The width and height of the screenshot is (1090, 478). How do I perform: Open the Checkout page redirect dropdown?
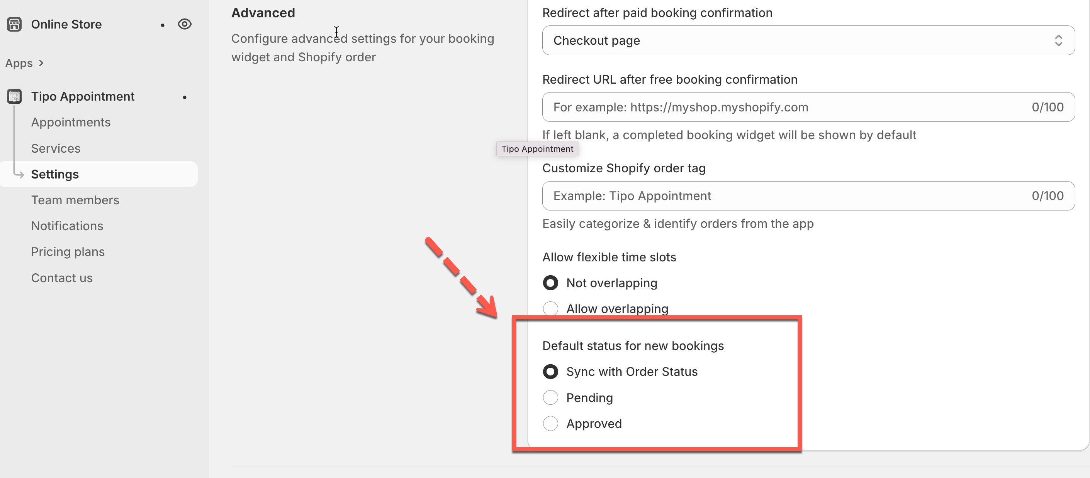click(808, 40)
